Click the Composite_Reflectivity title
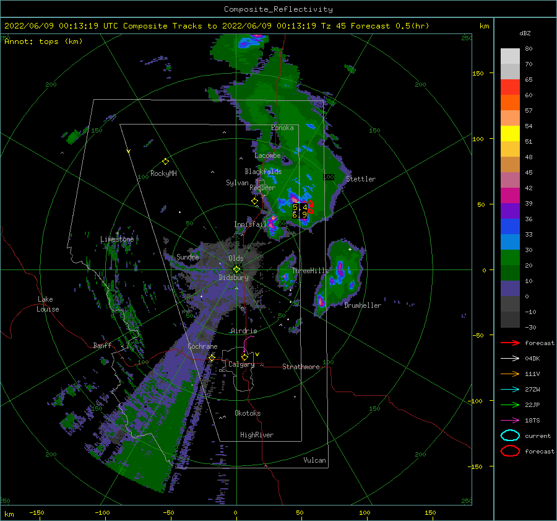The height and width of the screenshot is (521, 557). (x=278, y=9)
